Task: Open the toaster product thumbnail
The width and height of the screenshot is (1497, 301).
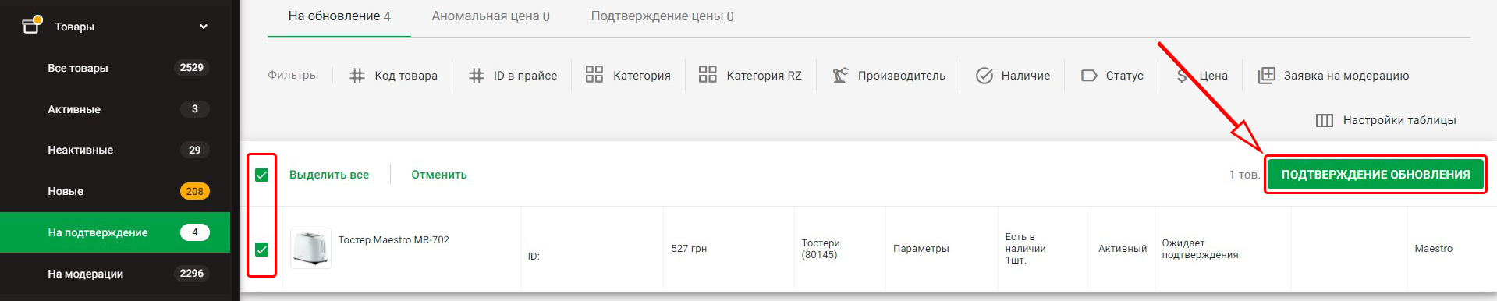Action: click(310, 248)
